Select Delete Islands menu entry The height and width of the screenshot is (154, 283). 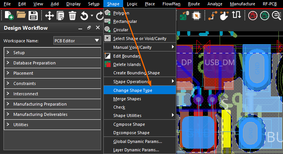click(127, 64)
